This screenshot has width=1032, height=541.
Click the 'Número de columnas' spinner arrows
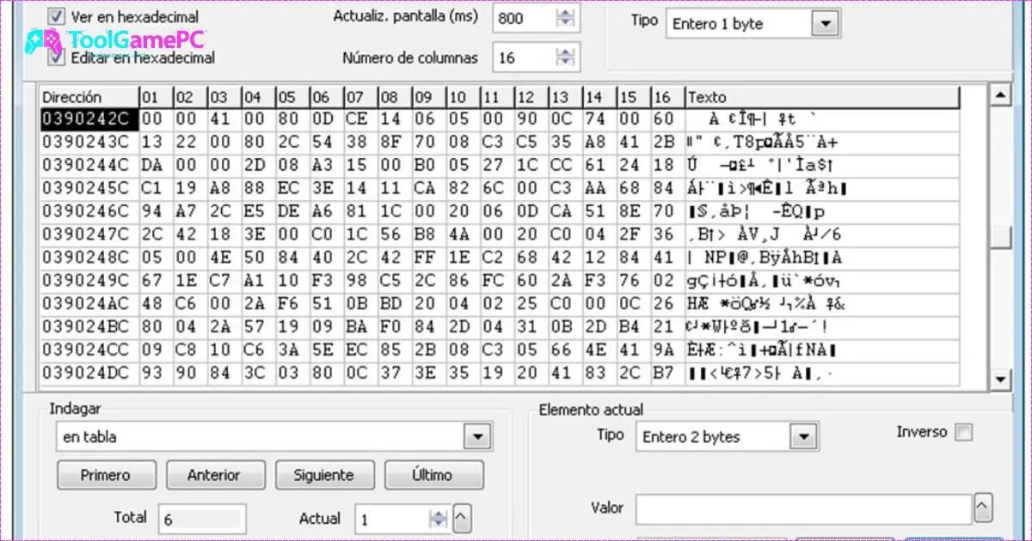click(x=565, y=58)
